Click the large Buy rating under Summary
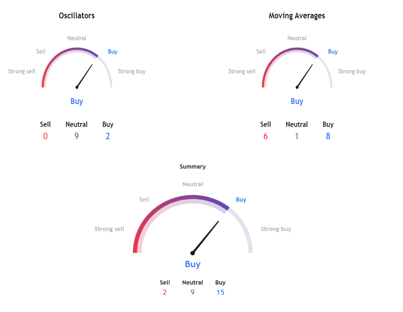Image resolution: width=403 pixels, height=312 pixels. tap(193, 264)
